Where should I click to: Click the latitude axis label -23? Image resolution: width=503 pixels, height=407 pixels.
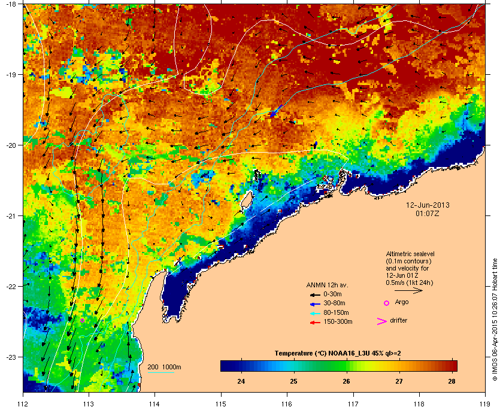[x=10, y=357]
